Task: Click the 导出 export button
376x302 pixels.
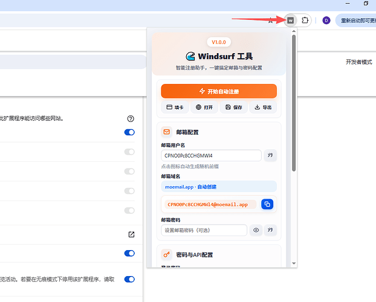Action: (x=263, y=107)
